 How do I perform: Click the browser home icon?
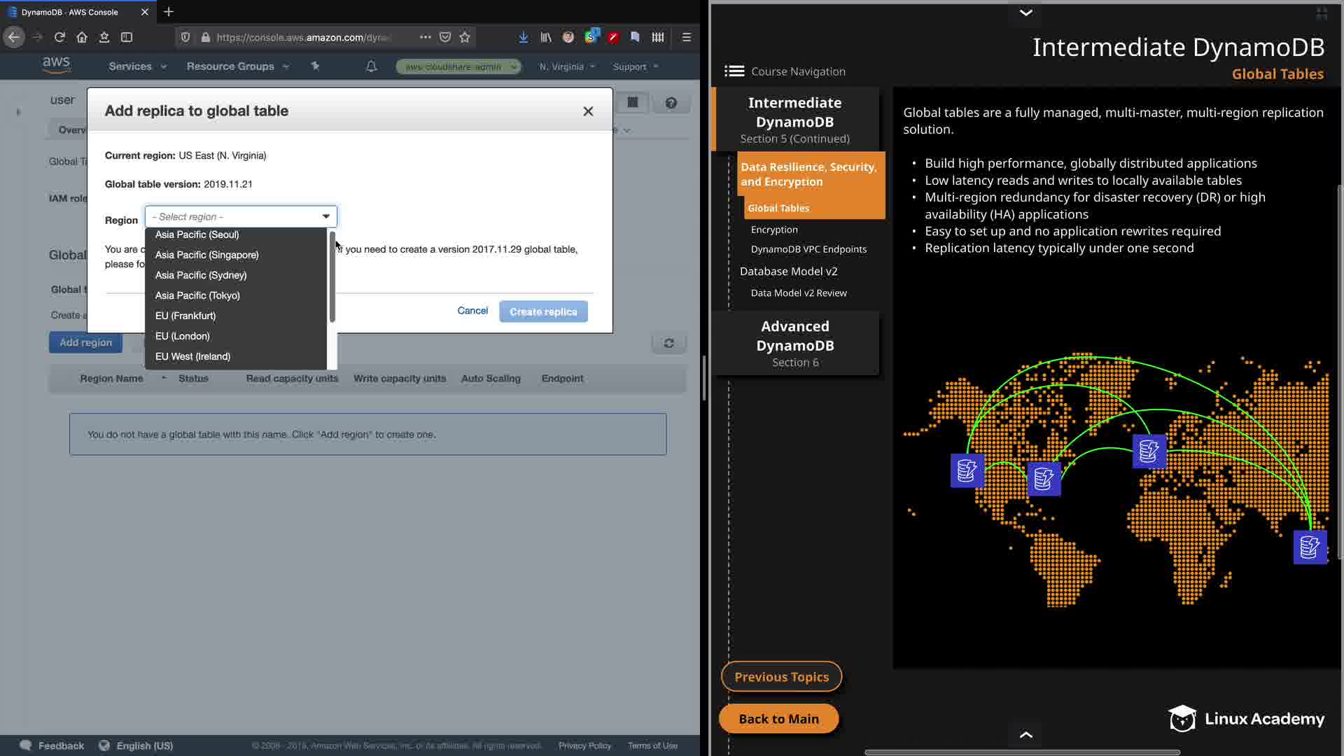coord(82,37)
